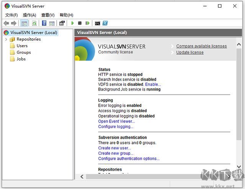Select the Users node label

pyautogui.click(x=22, y=46)
